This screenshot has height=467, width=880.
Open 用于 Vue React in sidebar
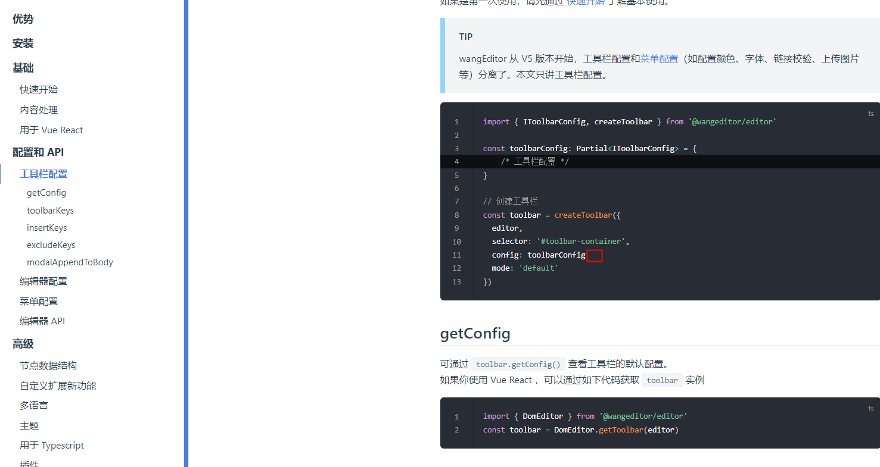51,130
